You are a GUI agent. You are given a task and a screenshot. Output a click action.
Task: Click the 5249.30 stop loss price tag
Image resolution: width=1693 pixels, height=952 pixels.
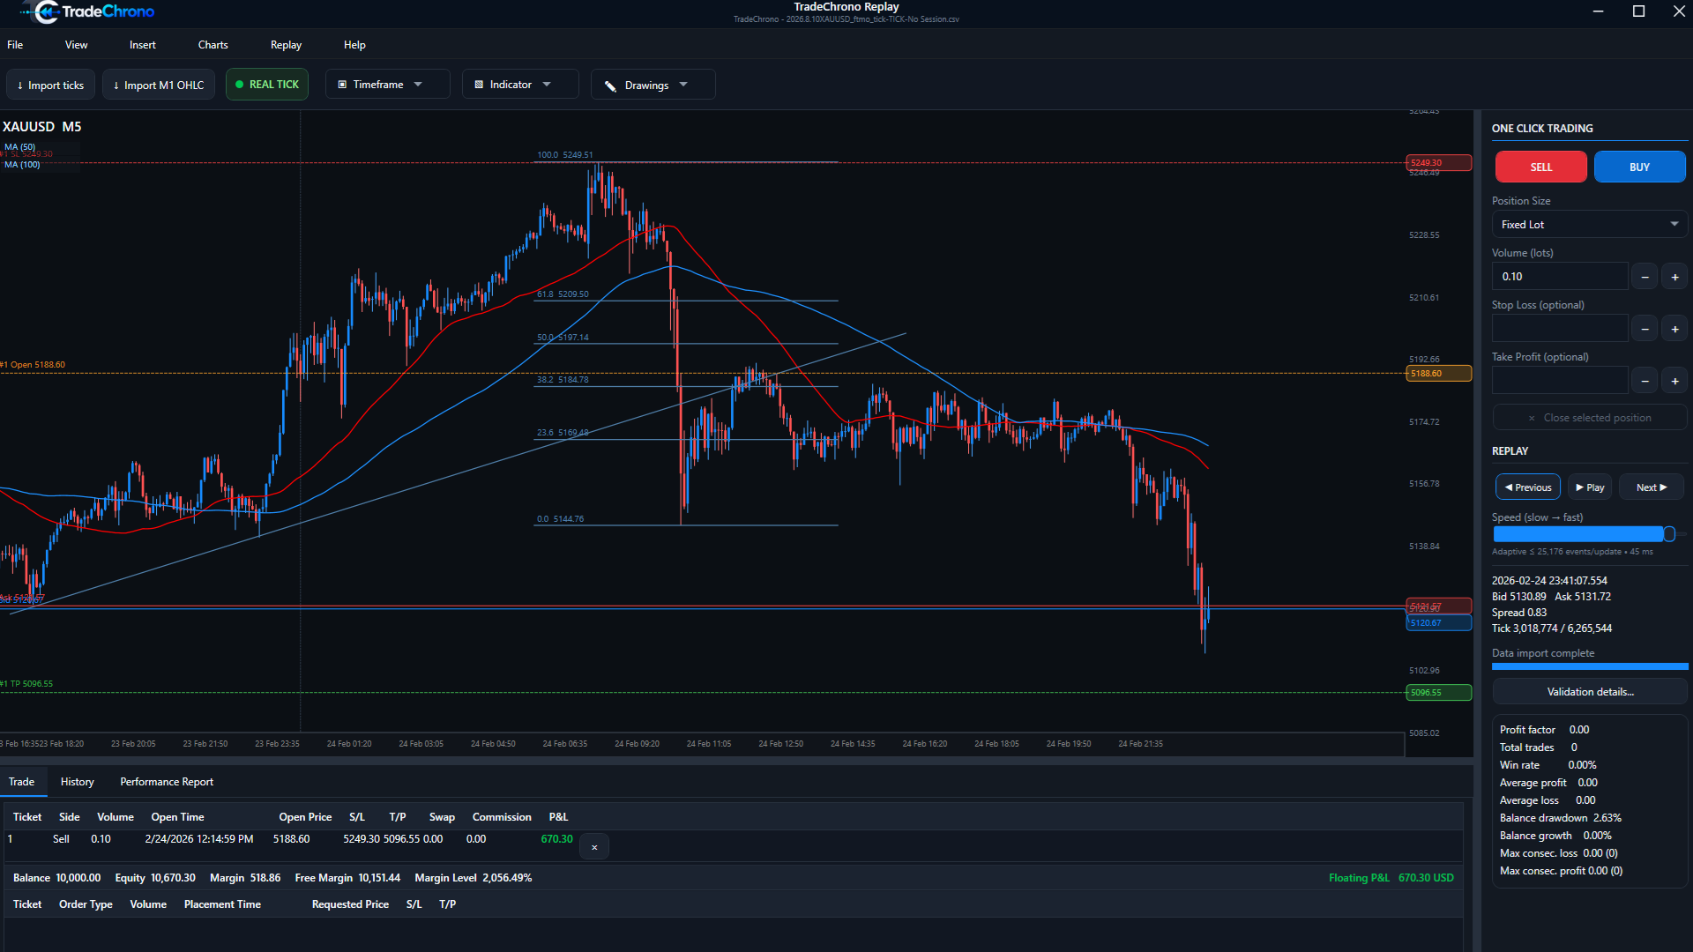point(1438,163)
